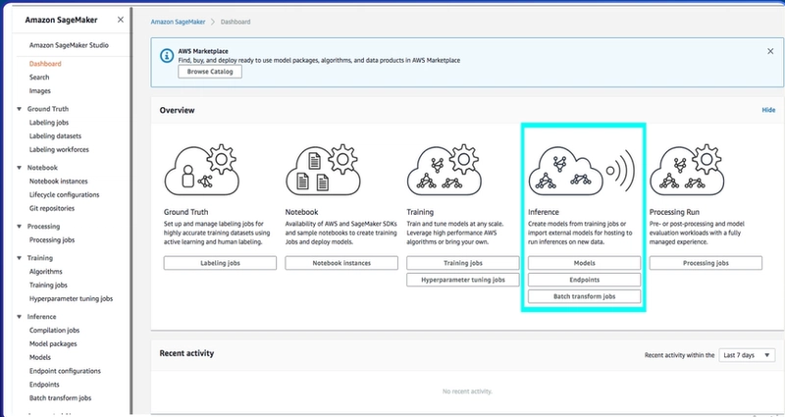This screenshot has height=417, width=785.
Task: Click the Notebook cloud illustration
Action: pyautogui.click(x=324, y=171)
